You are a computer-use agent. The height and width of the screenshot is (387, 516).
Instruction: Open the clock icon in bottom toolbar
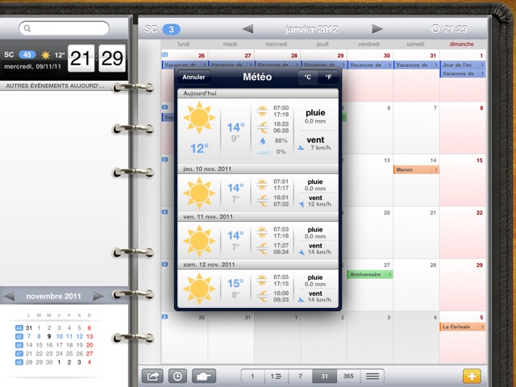click(x=177, y=376)
